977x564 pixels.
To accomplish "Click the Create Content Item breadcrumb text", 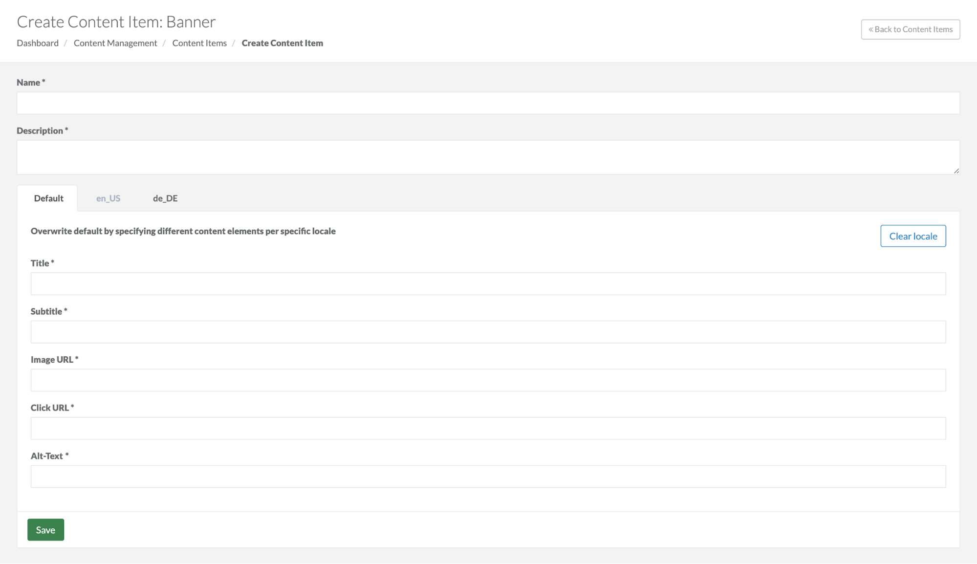I will tap(282, 43).
